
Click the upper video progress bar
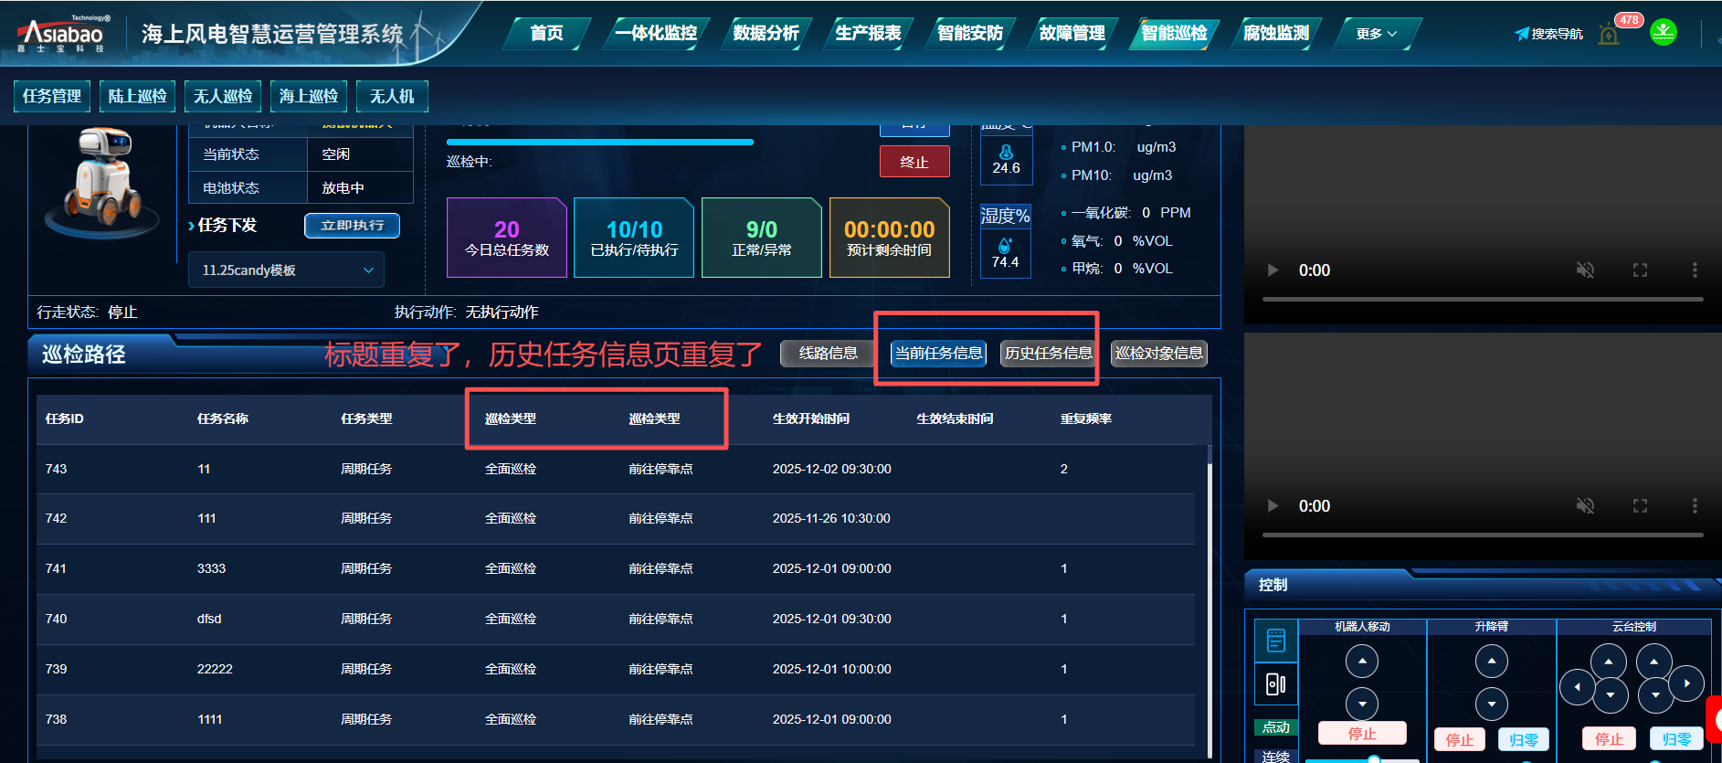[1482, 299]
